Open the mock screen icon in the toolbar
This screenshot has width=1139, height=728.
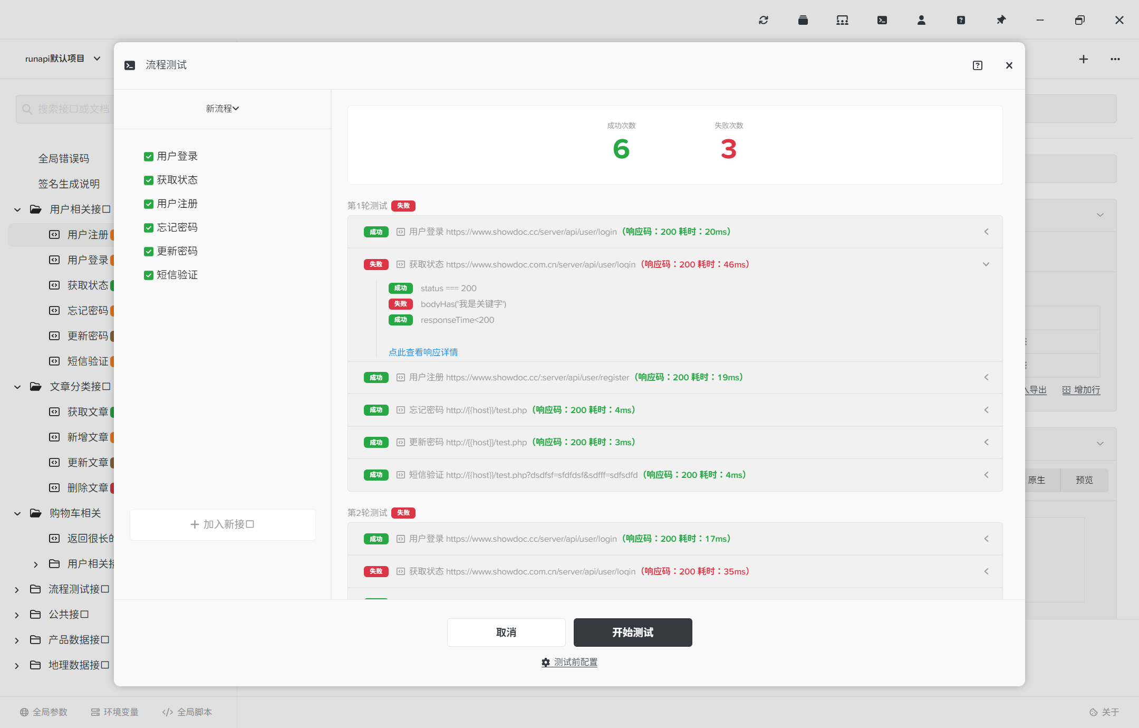click(x=842, y=20)
